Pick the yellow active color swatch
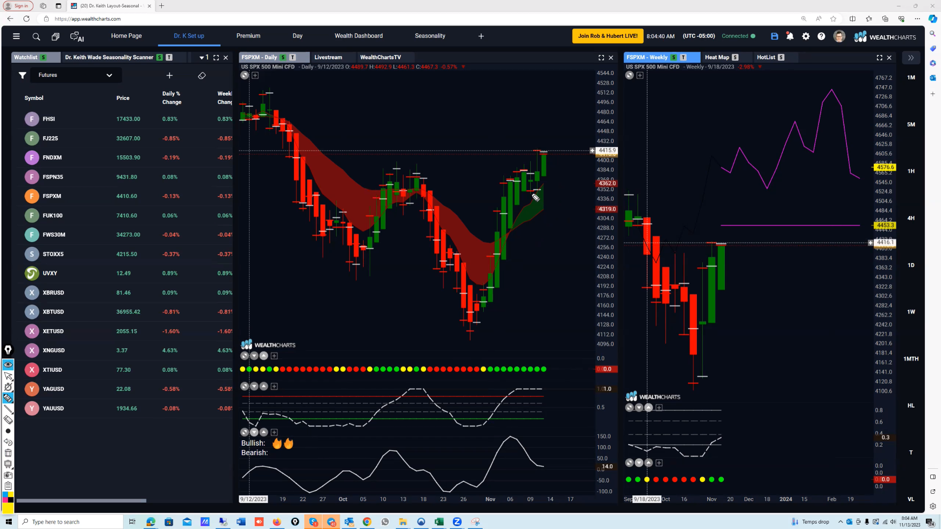This screenshot has height=529, width=941. tap(8, 507)
